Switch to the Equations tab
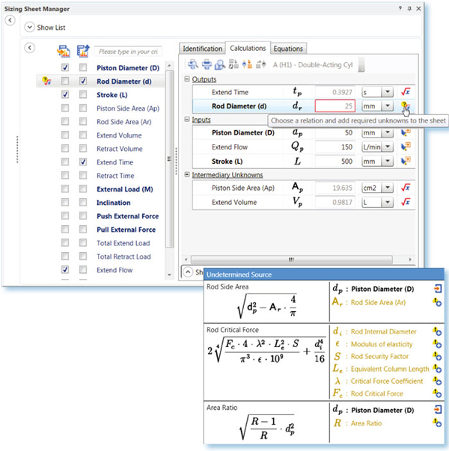Viewport: 449px width, 451px height. [x=288, y=49]
